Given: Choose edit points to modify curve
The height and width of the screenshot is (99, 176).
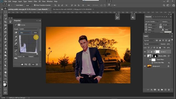Looking at the screenshot, I should (16, 47).
